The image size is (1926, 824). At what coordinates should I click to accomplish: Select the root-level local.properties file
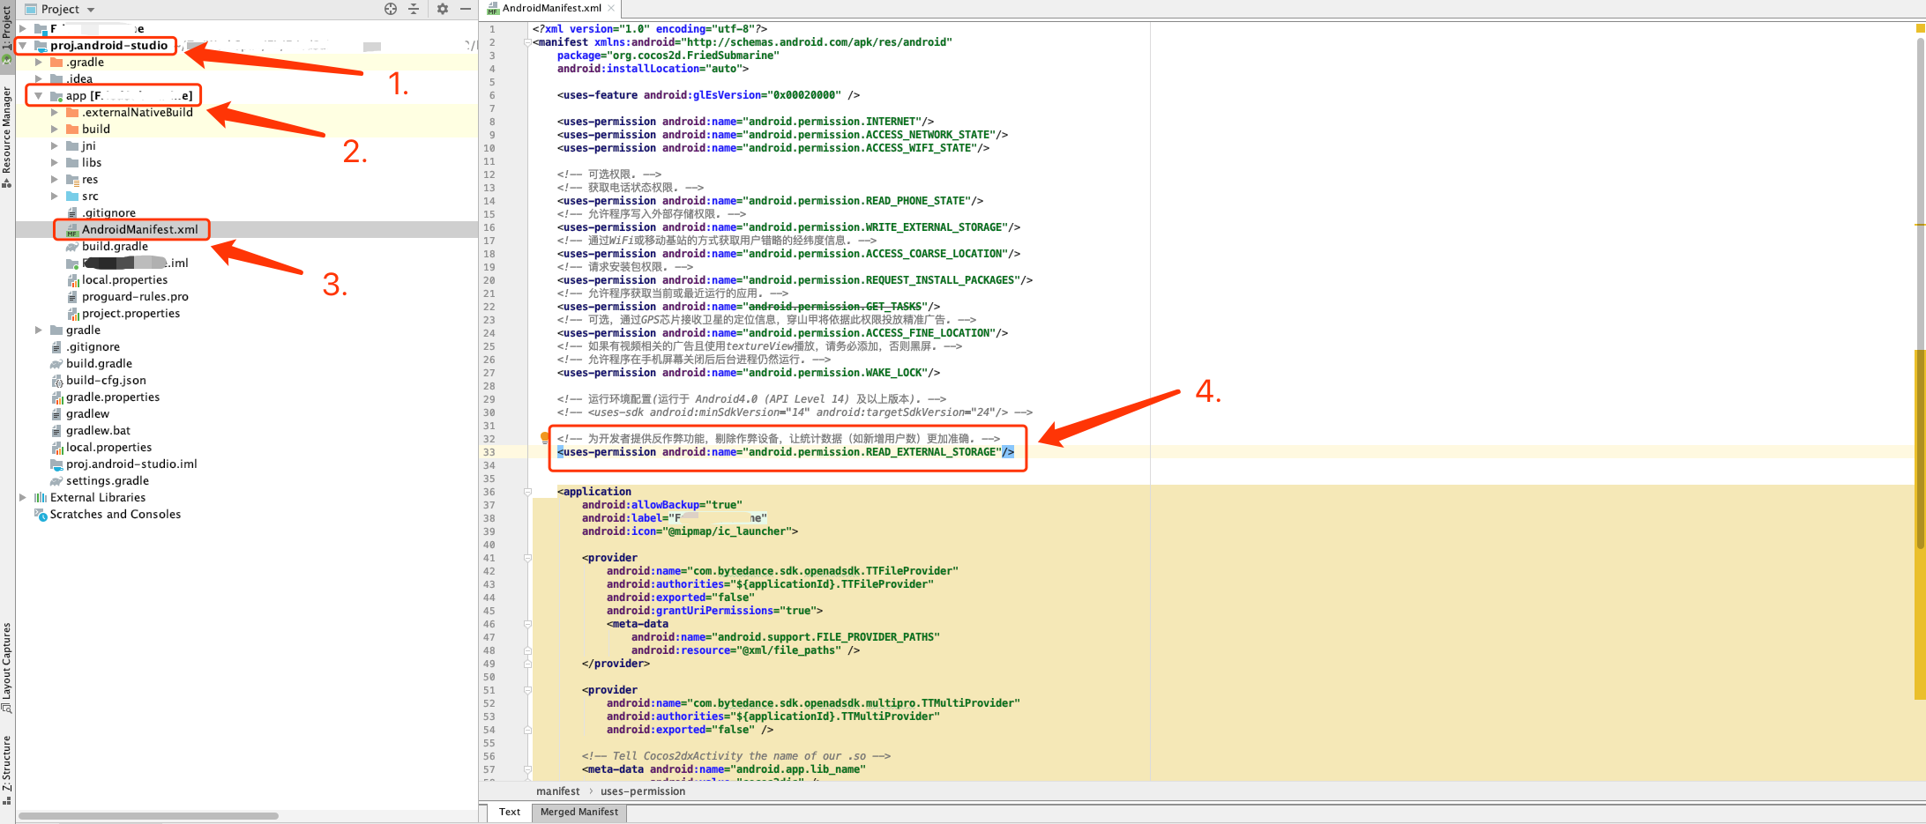tap(108, 447)
